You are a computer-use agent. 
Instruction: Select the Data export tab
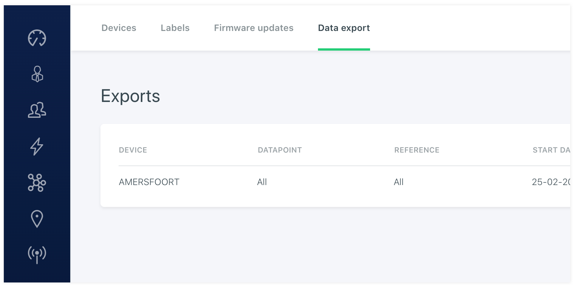point(344,28)
